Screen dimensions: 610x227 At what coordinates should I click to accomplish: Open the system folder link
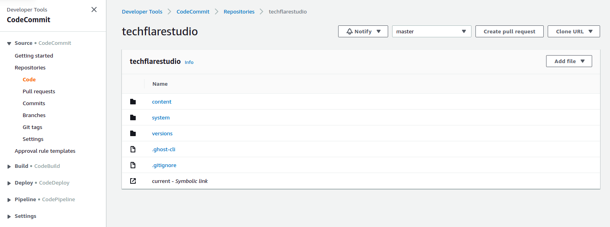[161, 117]
